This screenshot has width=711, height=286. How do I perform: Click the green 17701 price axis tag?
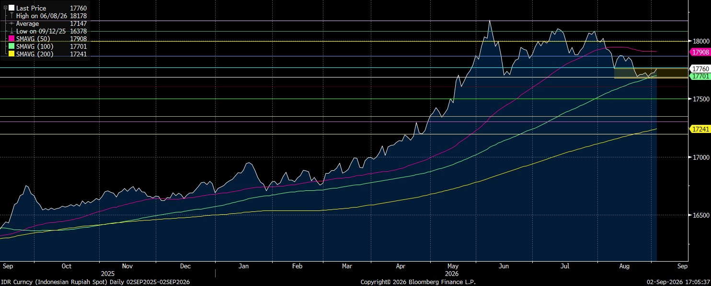pos(700,76)
